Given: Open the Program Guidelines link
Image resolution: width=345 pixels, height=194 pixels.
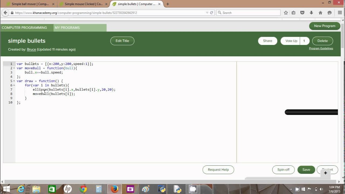Looking at the screenshot, I should pyautogui.click(x=321, y=48).
